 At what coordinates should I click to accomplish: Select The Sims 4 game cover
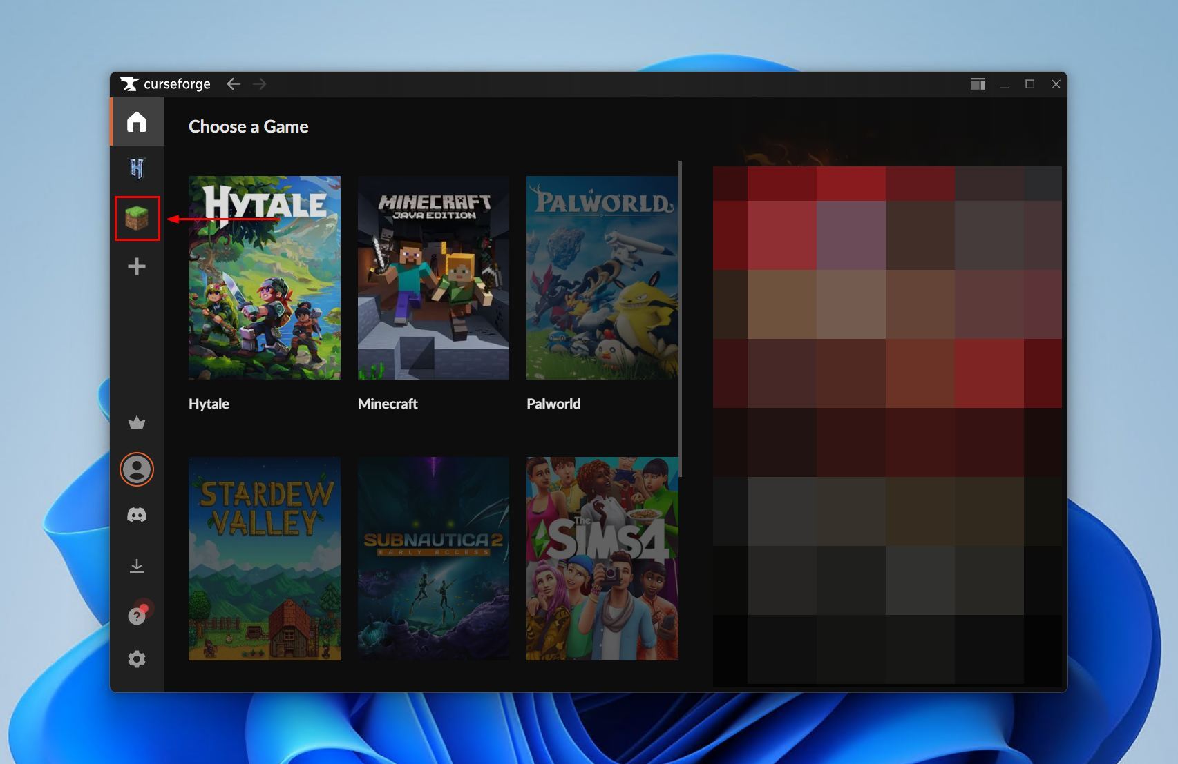[602, 558]
